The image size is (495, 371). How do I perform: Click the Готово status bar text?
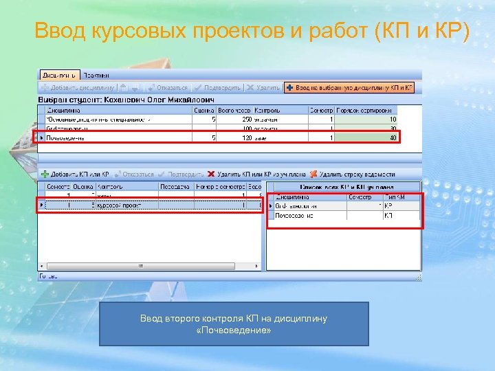[x=48, y=276]
